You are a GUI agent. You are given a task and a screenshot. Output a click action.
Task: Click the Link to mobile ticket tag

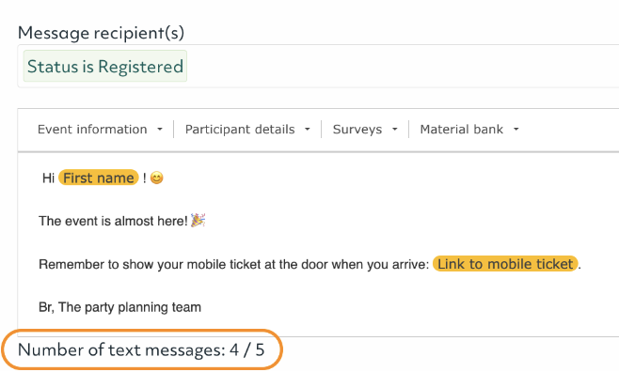click(x=505, y=264)
